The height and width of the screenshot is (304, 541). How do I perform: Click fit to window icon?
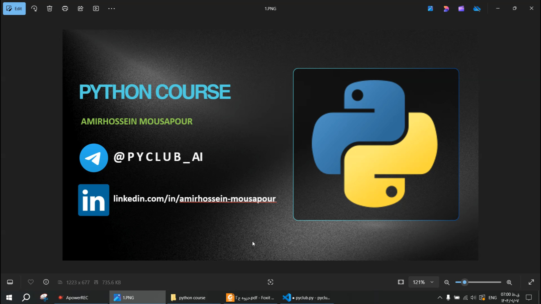[401, 282]
